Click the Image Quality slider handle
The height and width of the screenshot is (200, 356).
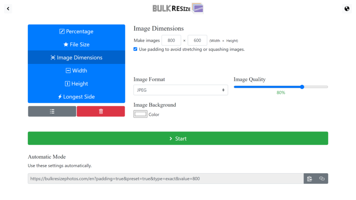[x=302, y=87]
